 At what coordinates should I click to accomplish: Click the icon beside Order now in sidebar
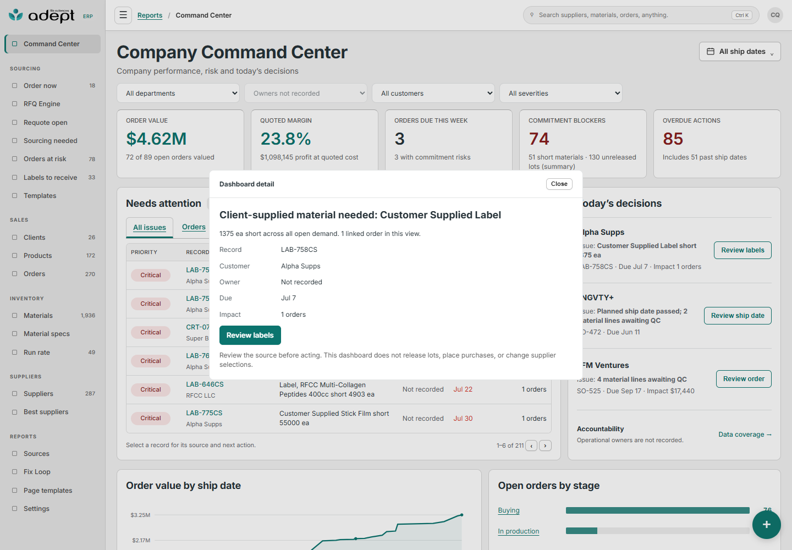[15, 86]
